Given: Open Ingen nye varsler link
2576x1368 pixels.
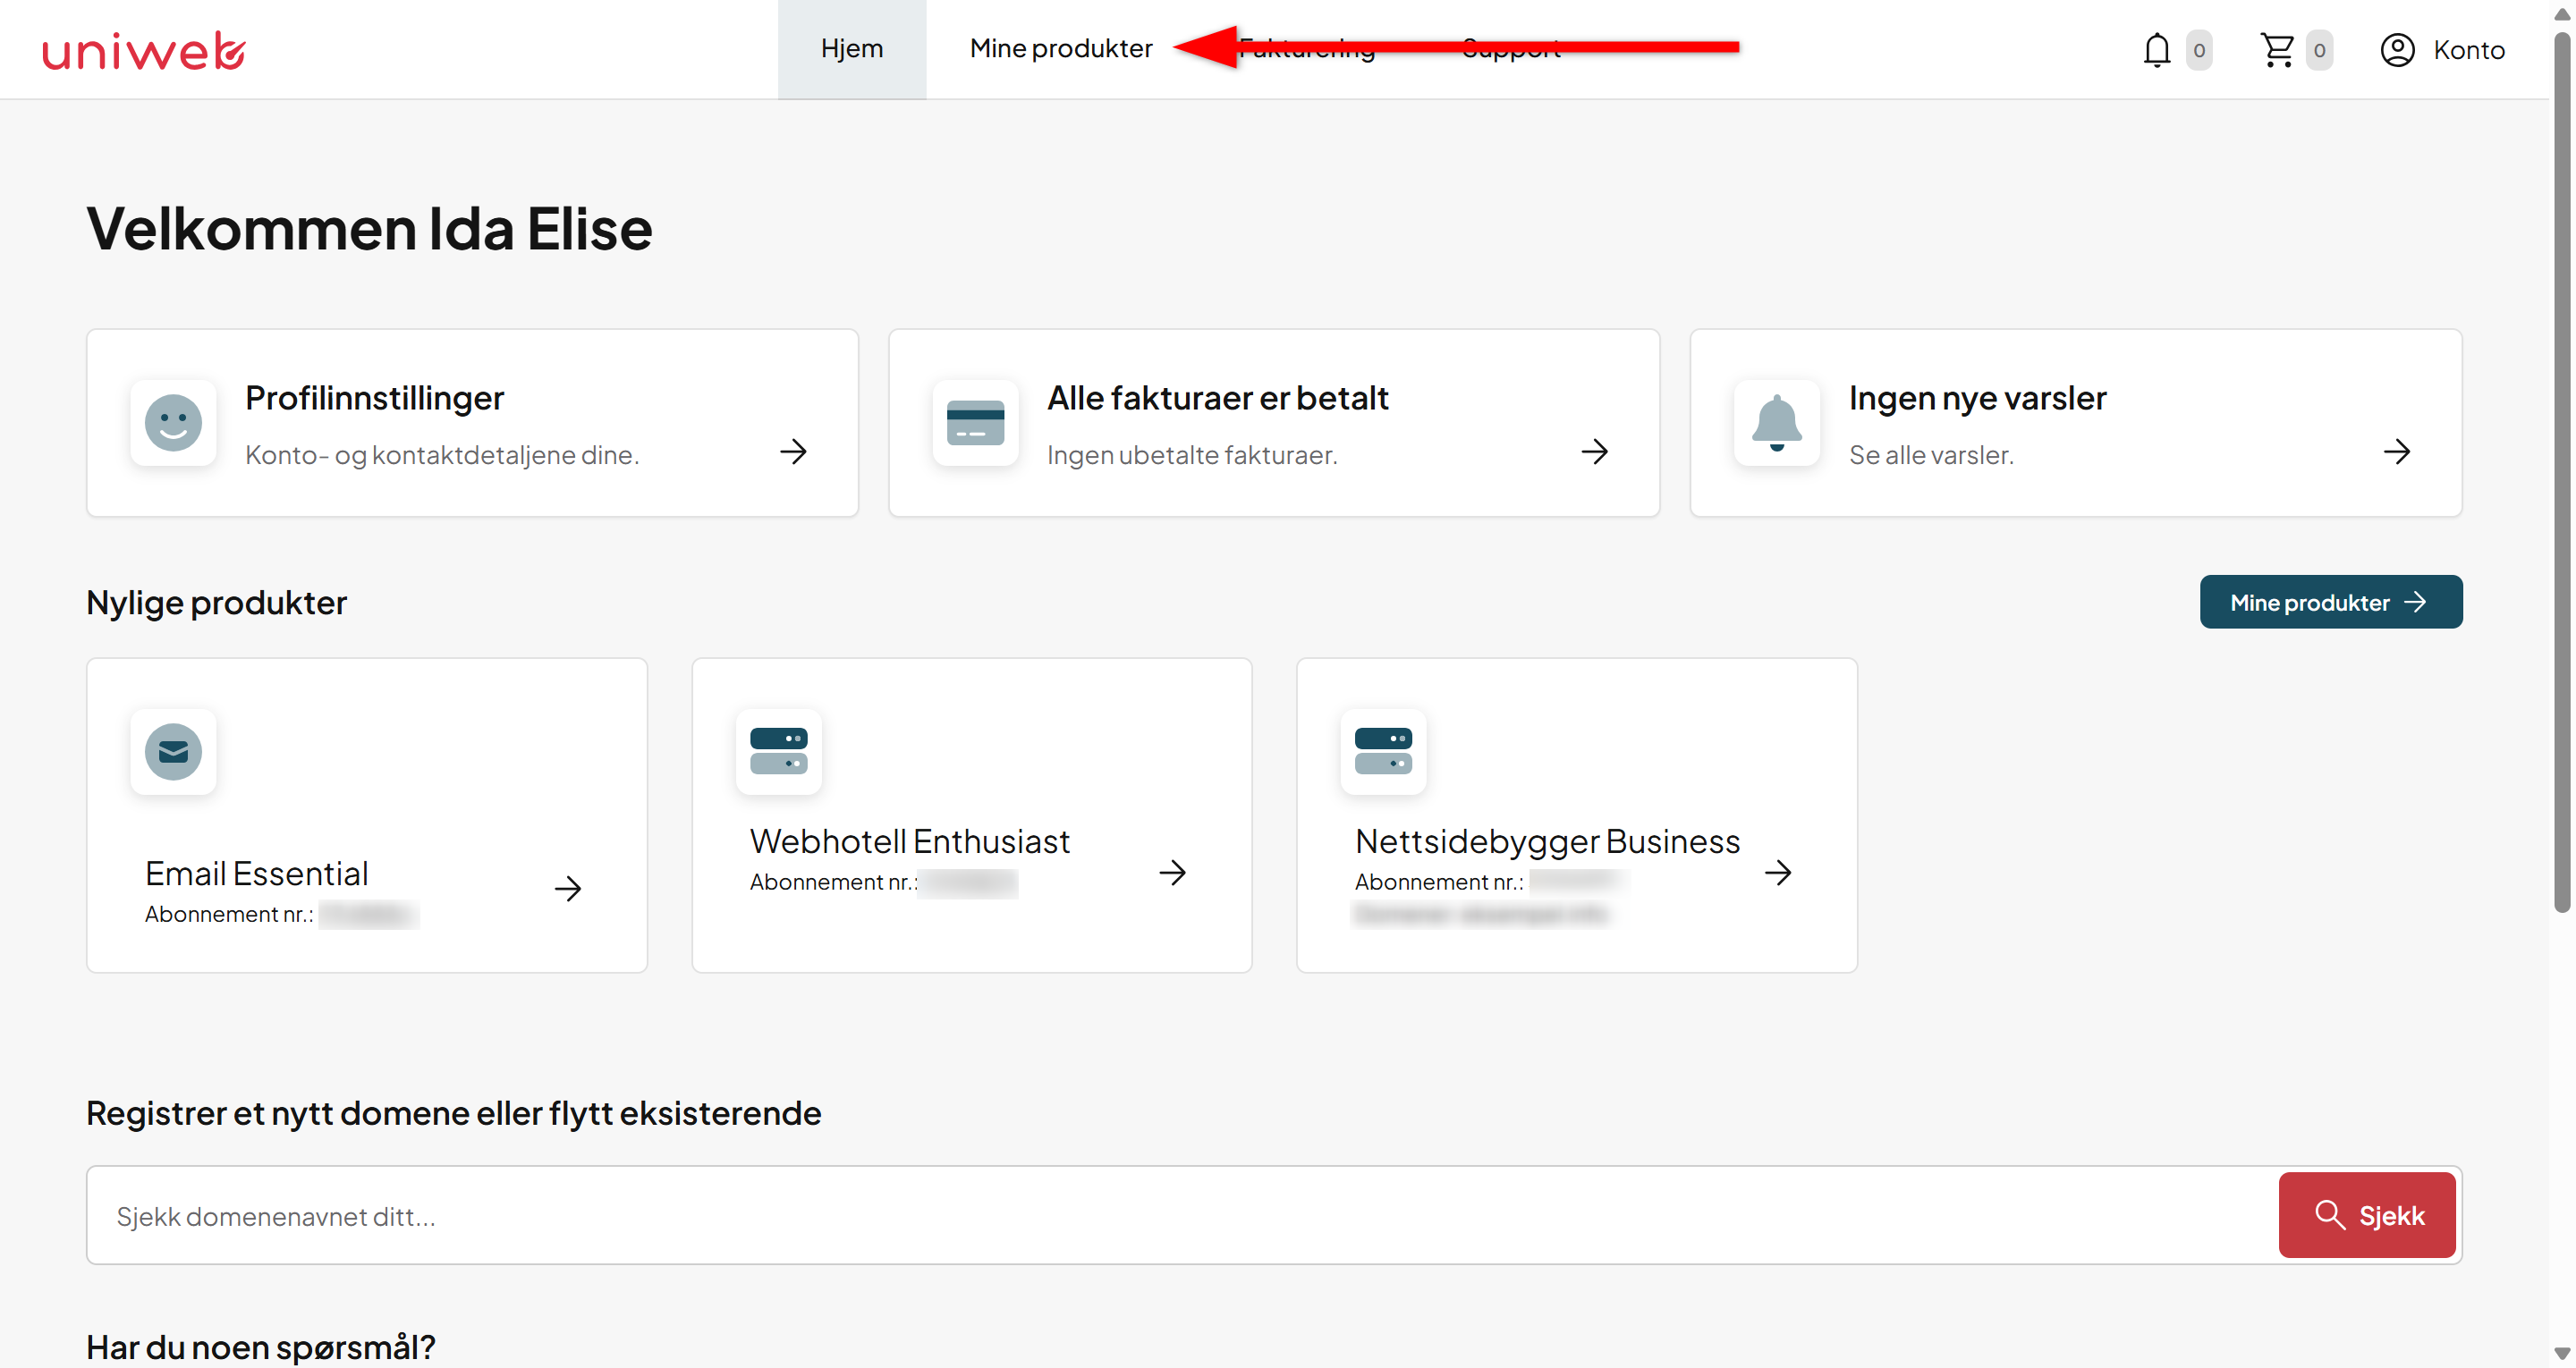Looking at the screenshot, I should pos(1977,398).
